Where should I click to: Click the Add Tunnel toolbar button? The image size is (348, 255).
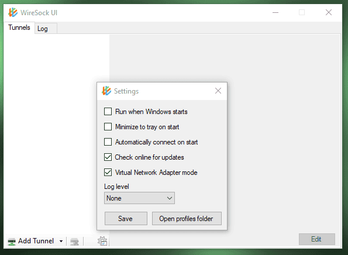30,241
